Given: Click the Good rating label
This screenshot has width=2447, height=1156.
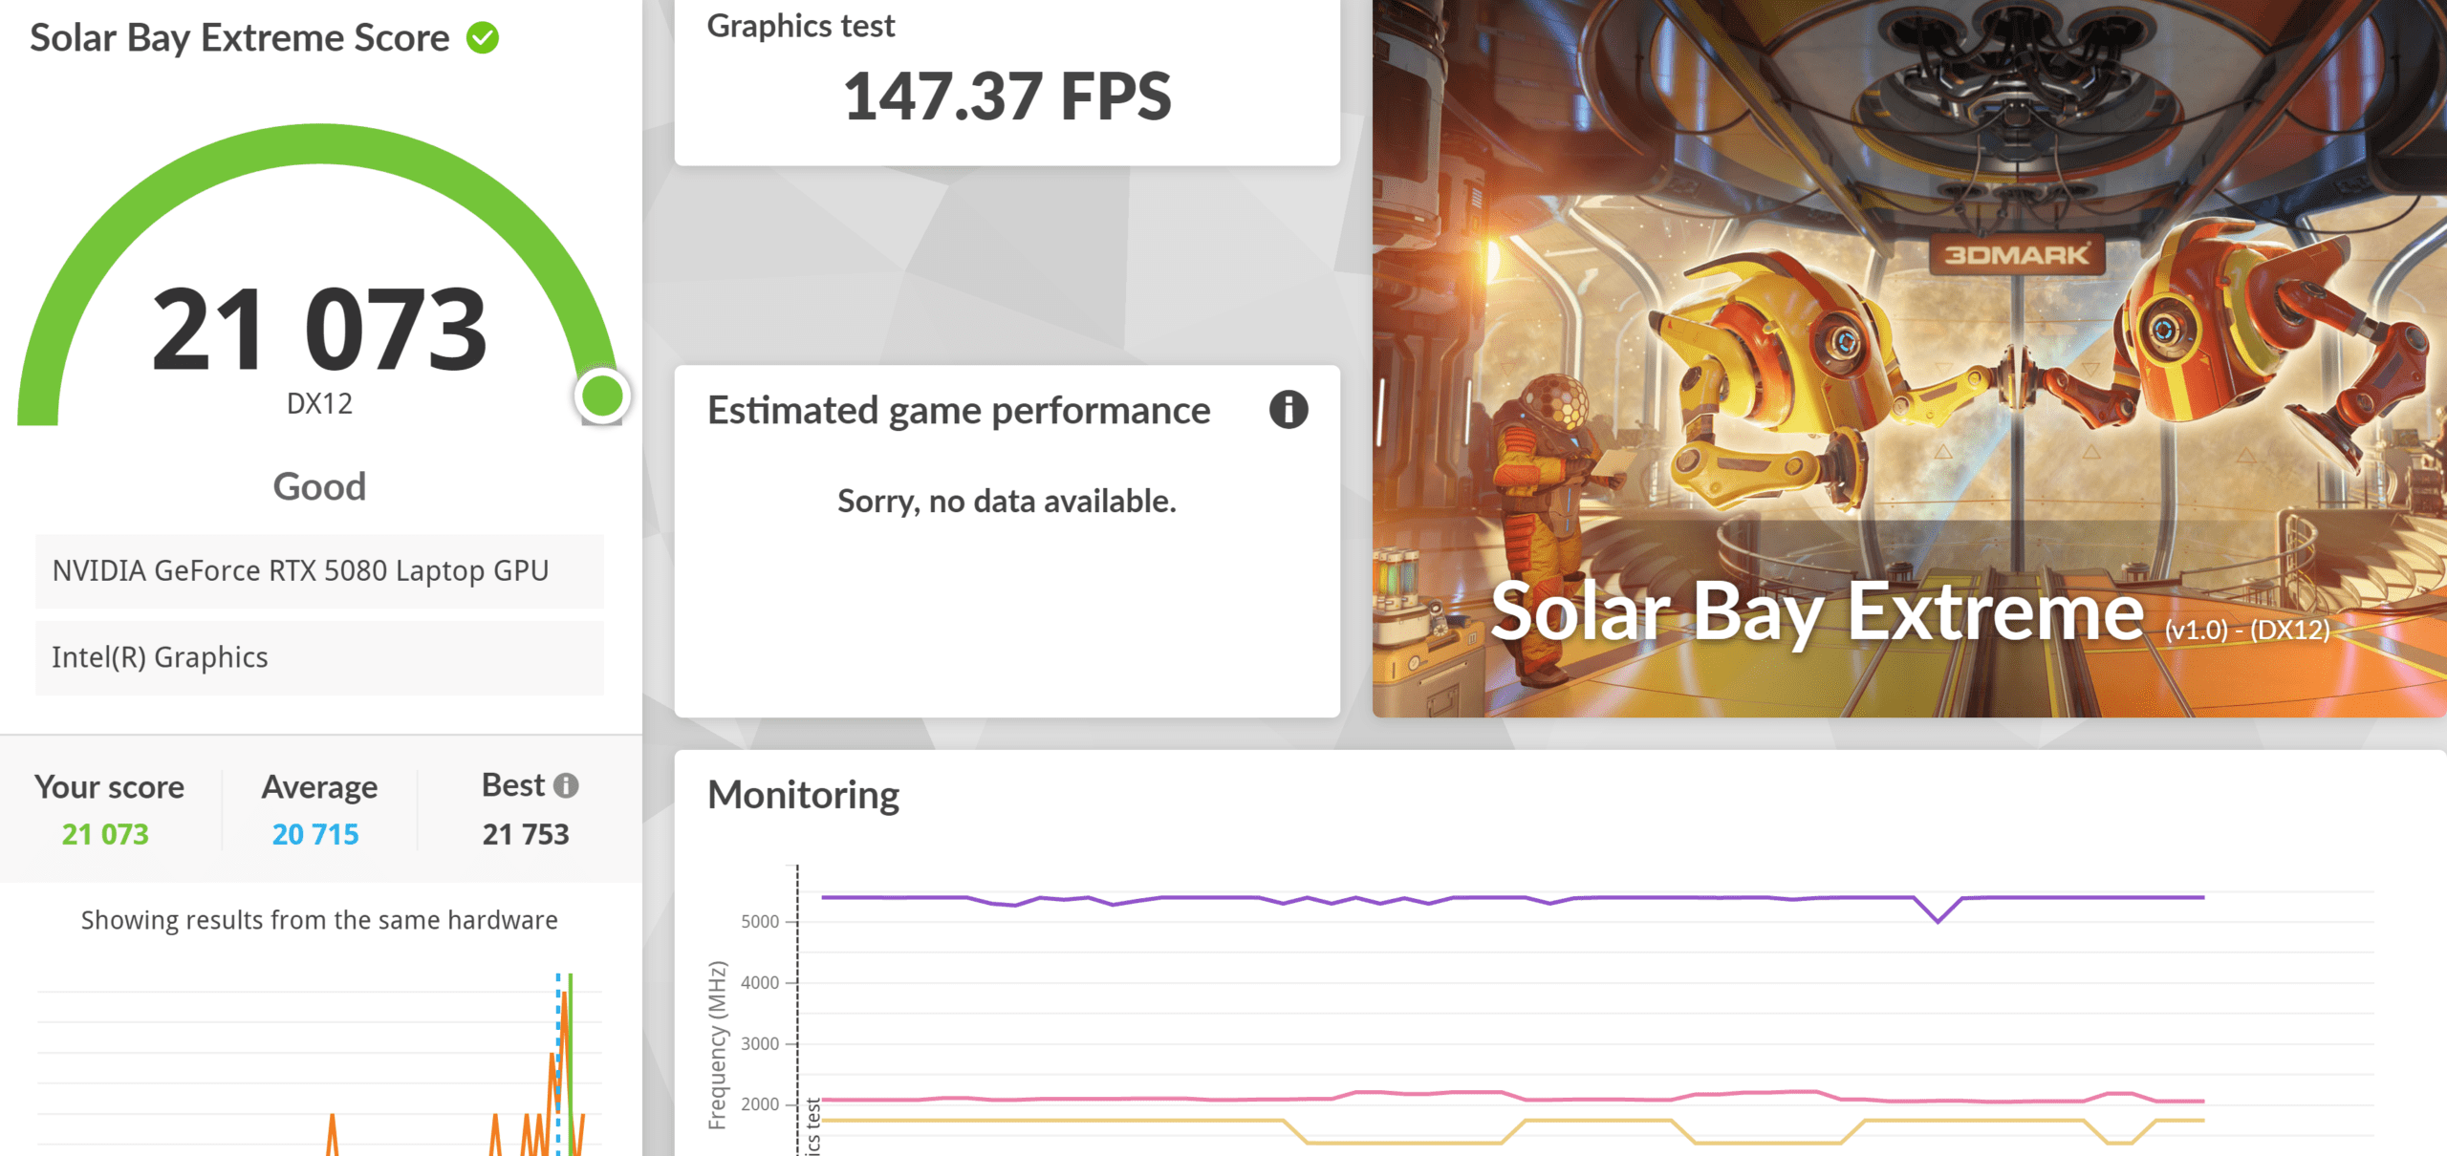Looking at the screenshot, I should pyautogui.click(x=319, y=487).
